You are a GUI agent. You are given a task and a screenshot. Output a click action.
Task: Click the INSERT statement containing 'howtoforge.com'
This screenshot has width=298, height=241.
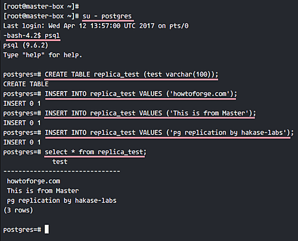pos(141,93)
